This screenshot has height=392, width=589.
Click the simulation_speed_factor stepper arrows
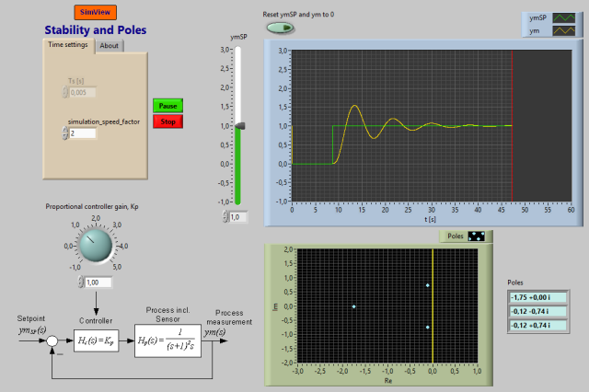coord(64,133)
